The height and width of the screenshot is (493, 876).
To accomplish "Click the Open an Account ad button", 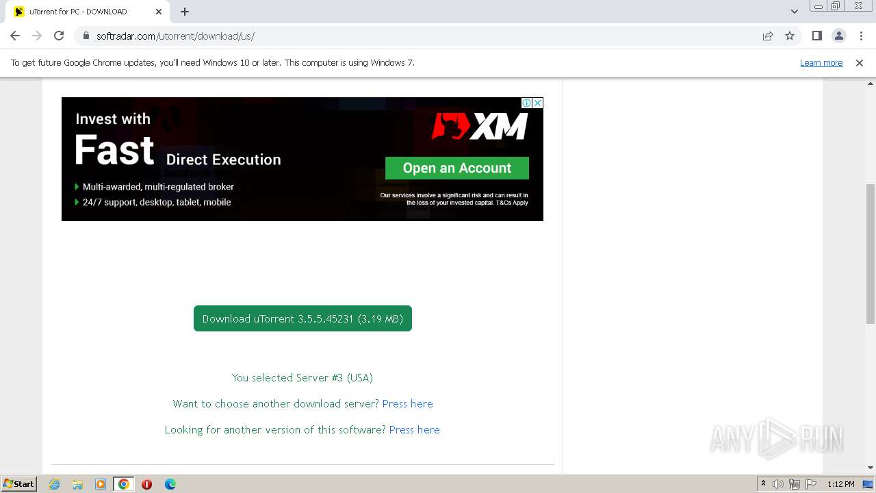I will 457,168.
